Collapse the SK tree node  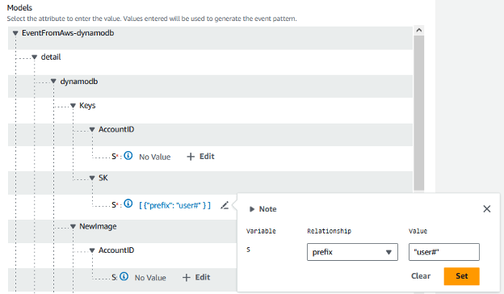click(92, 178)
